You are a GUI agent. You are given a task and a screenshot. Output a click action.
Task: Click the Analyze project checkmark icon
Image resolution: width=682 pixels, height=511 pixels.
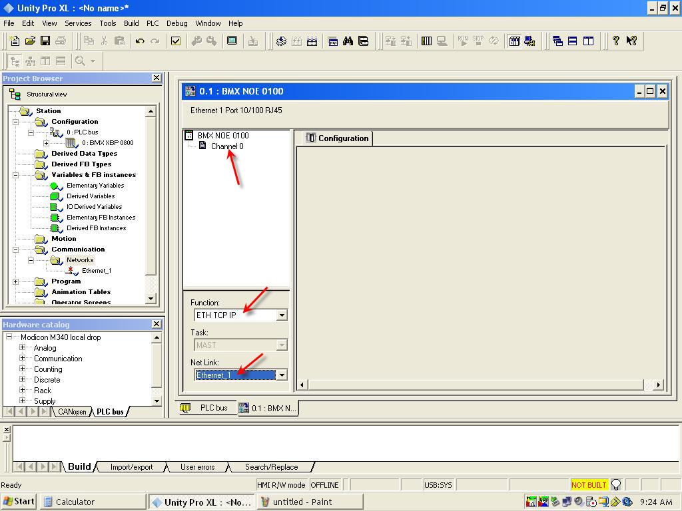click(x=176, y=41)
